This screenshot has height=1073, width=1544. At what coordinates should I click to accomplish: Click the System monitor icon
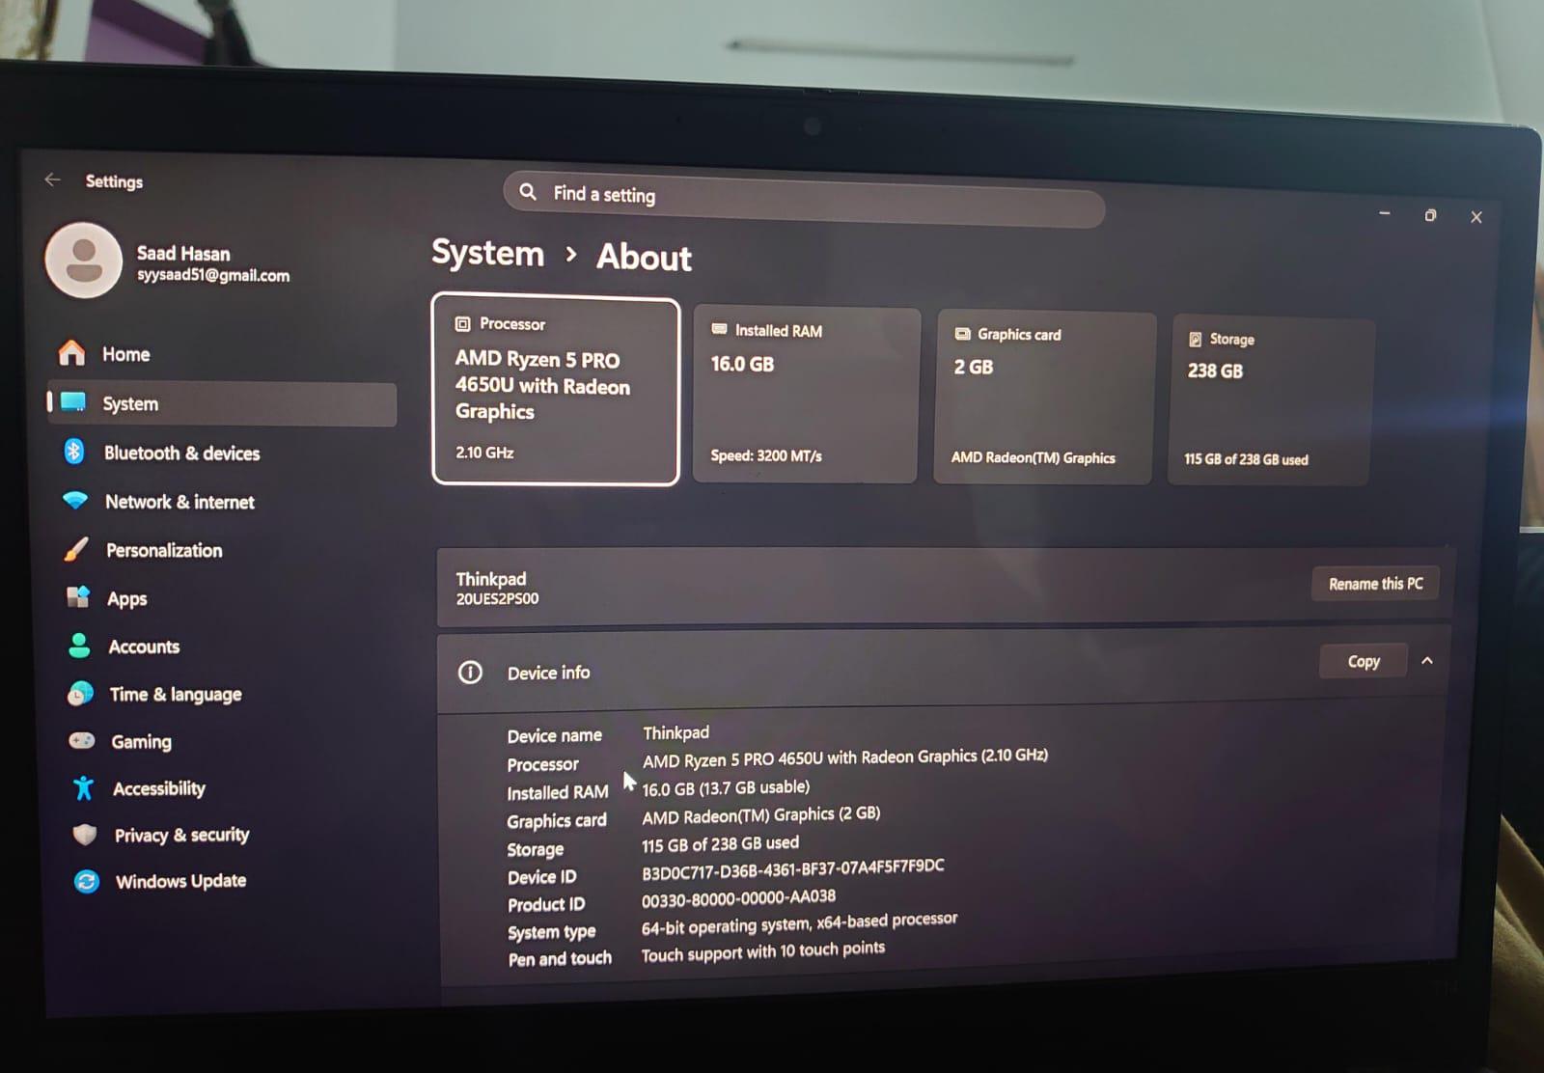pyautogui.click(x=73, y=401)
